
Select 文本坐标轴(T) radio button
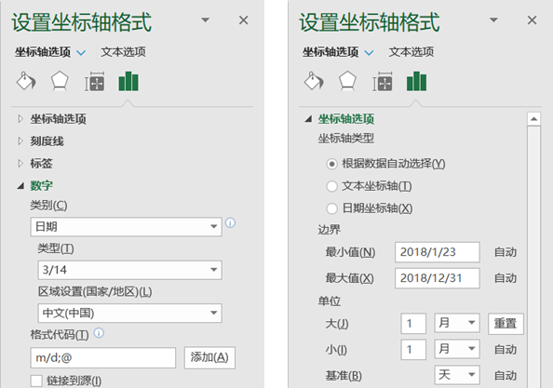coord(331,186)
